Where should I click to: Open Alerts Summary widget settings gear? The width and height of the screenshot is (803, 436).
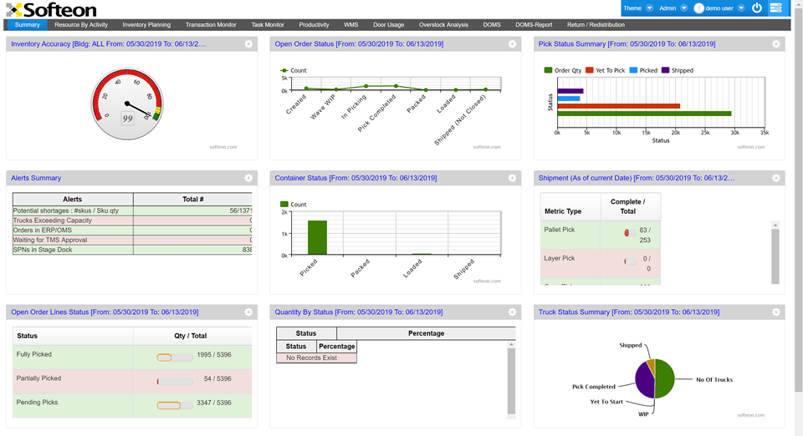(248, 178)
